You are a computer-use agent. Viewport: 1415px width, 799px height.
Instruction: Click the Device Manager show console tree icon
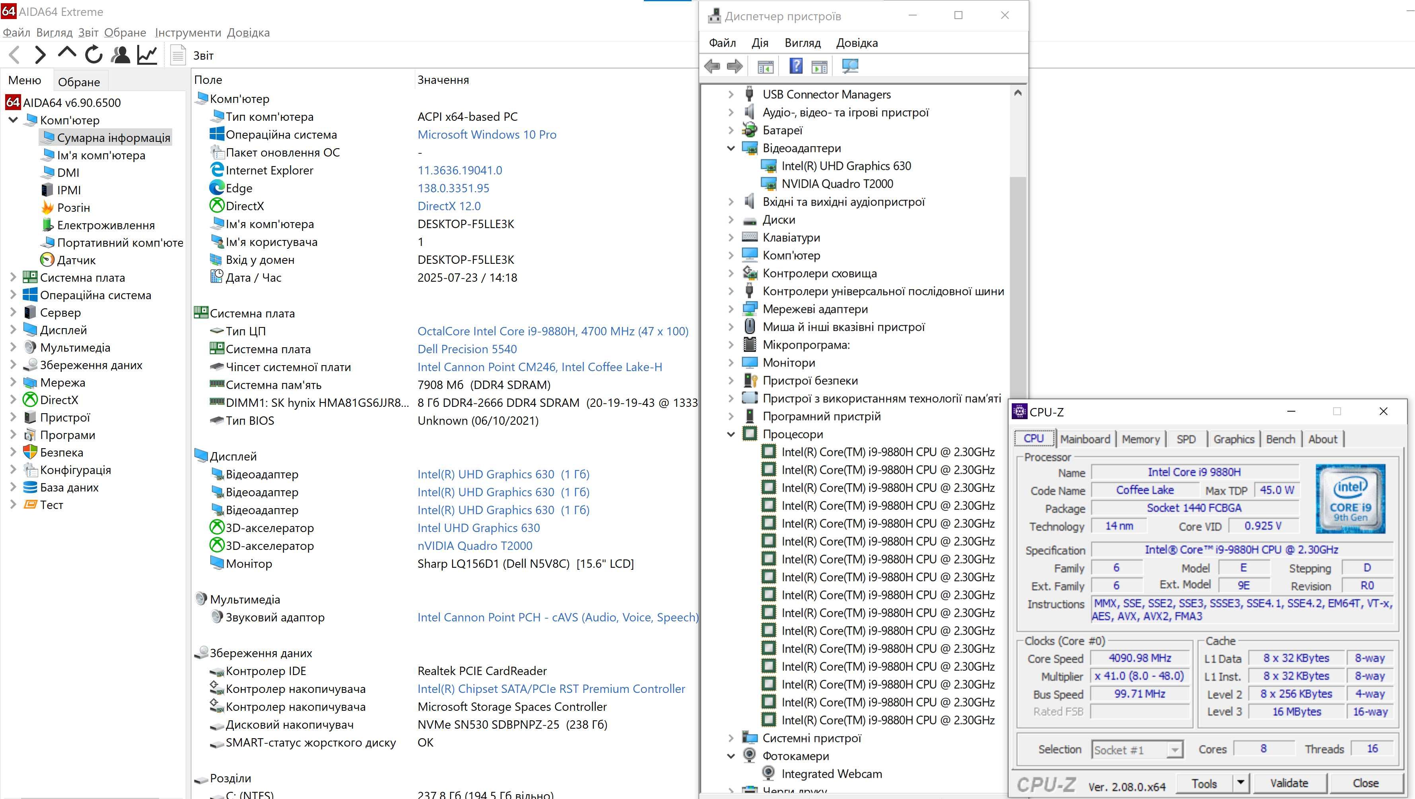click(765, 67)
